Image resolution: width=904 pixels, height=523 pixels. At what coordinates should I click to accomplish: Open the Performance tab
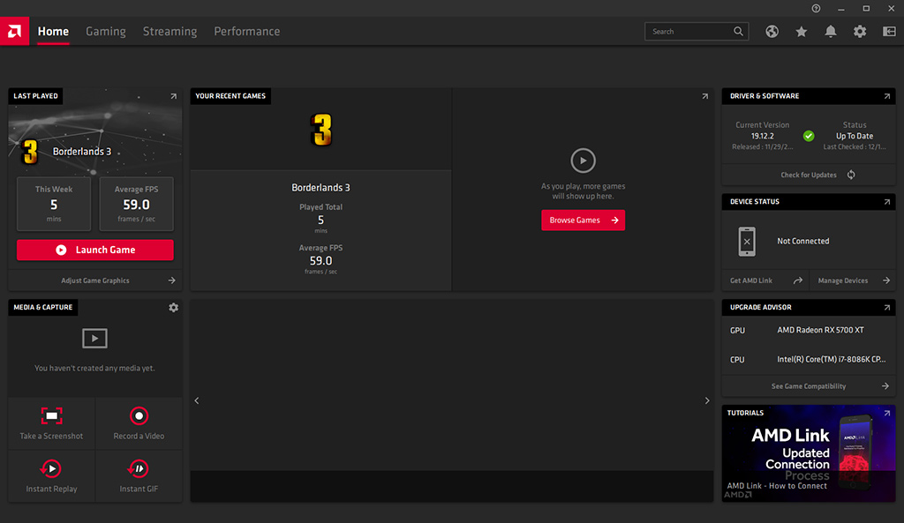pyautogui.click(x=247, y=32)
